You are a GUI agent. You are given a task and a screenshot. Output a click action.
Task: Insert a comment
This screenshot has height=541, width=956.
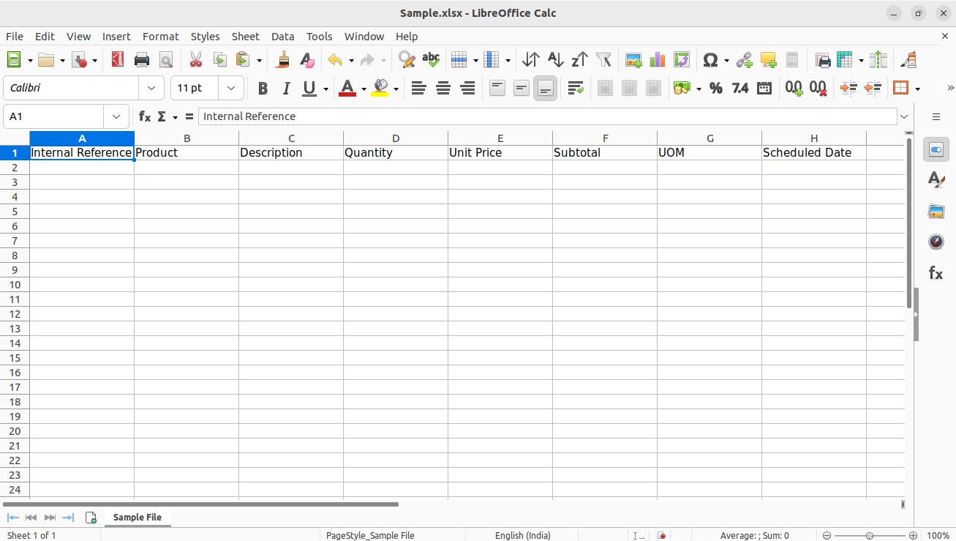click(x=768, y=60)
